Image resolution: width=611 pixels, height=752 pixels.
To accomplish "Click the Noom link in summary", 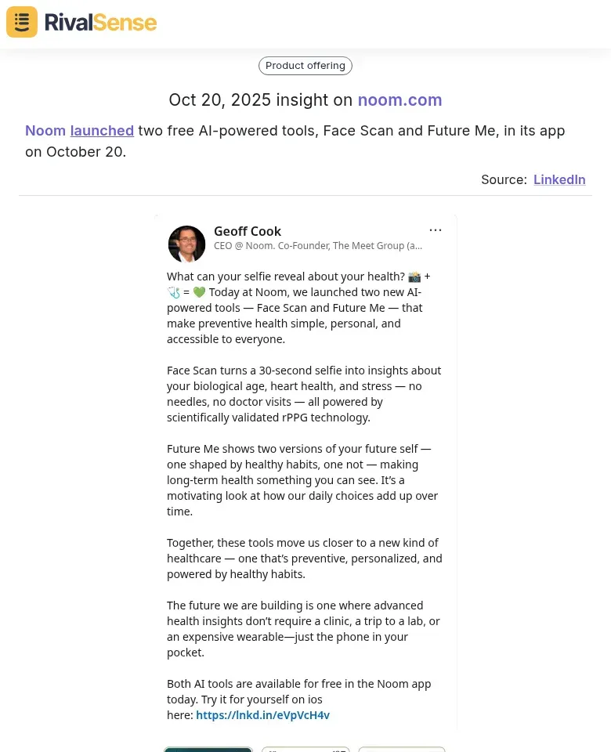I will click(x=45, y=131).
